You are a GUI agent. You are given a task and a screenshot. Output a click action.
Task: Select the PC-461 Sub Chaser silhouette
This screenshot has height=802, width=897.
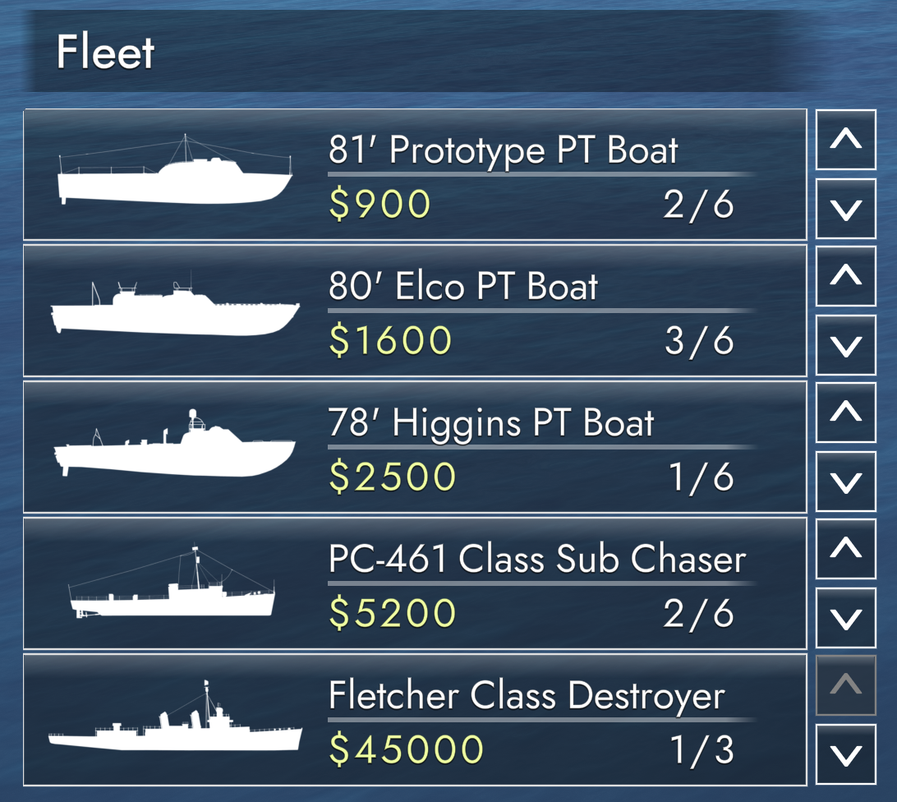[172, 585]
